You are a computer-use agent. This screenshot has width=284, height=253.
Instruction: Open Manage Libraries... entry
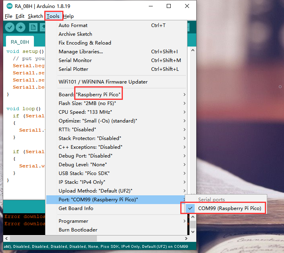tap(116, 52)
